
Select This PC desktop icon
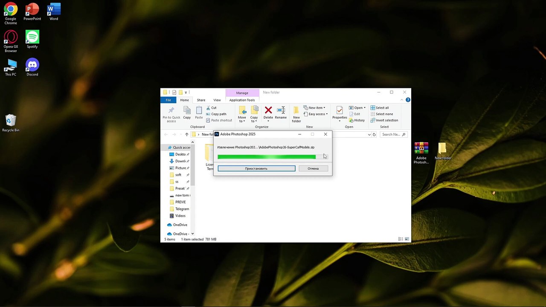tap(11, 67)
